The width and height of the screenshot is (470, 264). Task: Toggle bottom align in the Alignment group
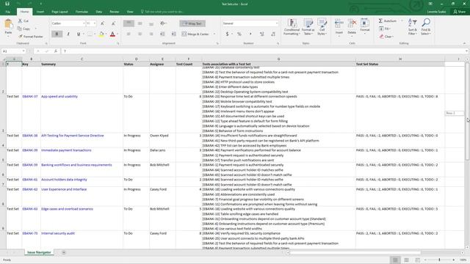click(151, 23)
